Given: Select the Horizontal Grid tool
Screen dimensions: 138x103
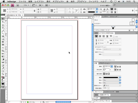Looking at the screenshot, I should pyautogui.click(x=3, y=42).
